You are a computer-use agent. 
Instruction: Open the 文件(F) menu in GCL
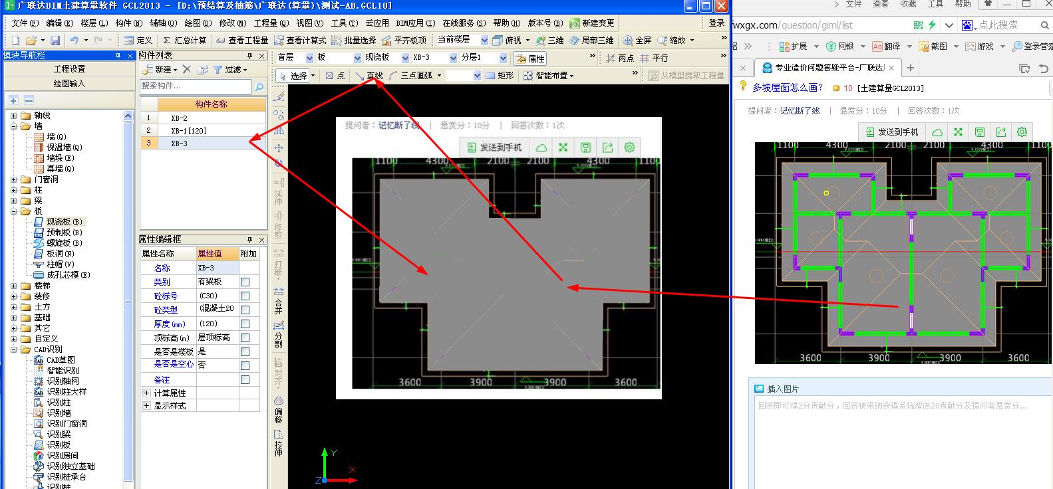pos(25,23)
